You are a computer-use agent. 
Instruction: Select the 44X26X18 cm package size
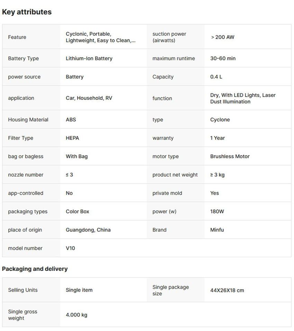click(227, 290)
